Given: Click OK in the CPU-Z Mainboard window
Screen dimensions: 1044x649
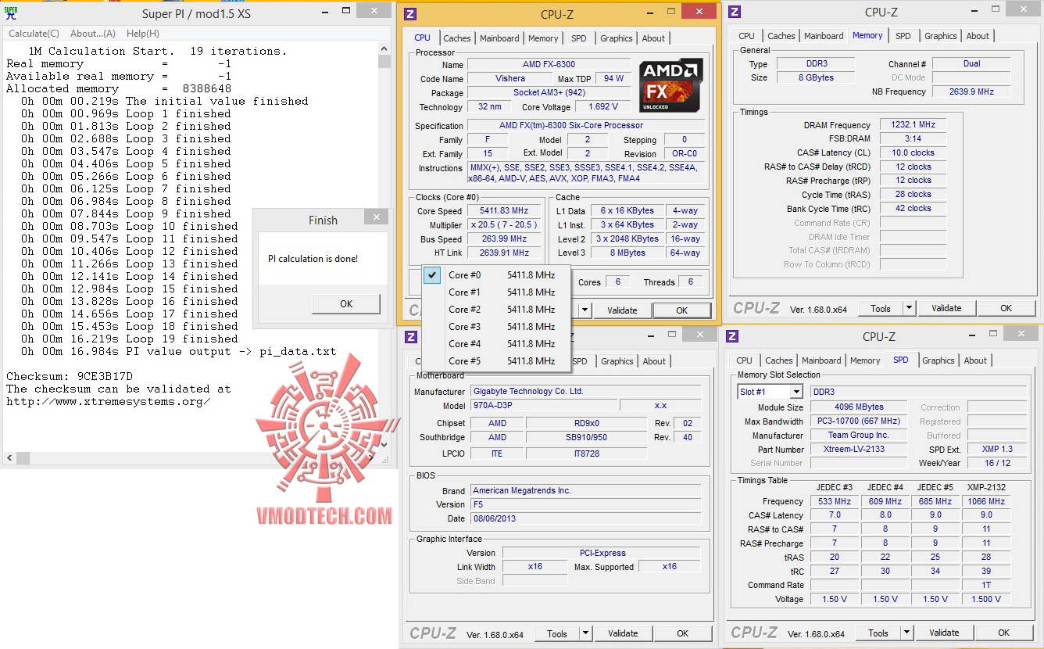Looking at the screenshot, I should click(x=683, y=633).
